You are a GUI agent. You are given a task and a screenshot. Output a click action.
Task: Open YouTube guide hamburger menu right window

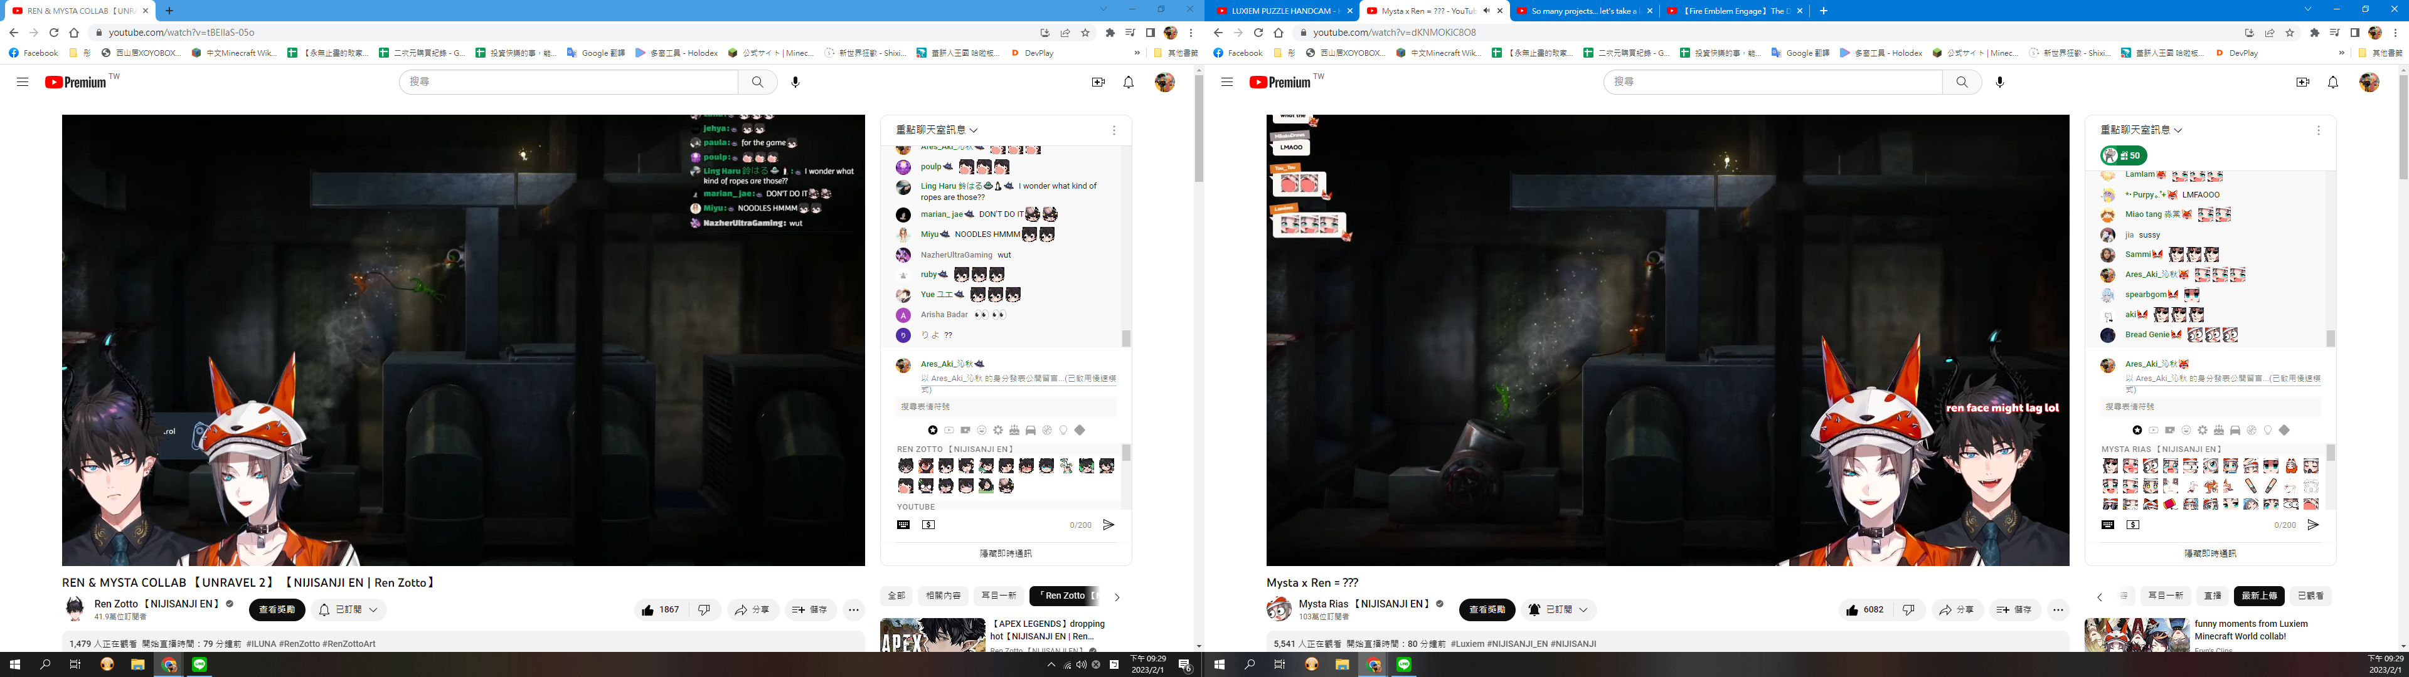pyautogui.click(x=1227, y=82)
